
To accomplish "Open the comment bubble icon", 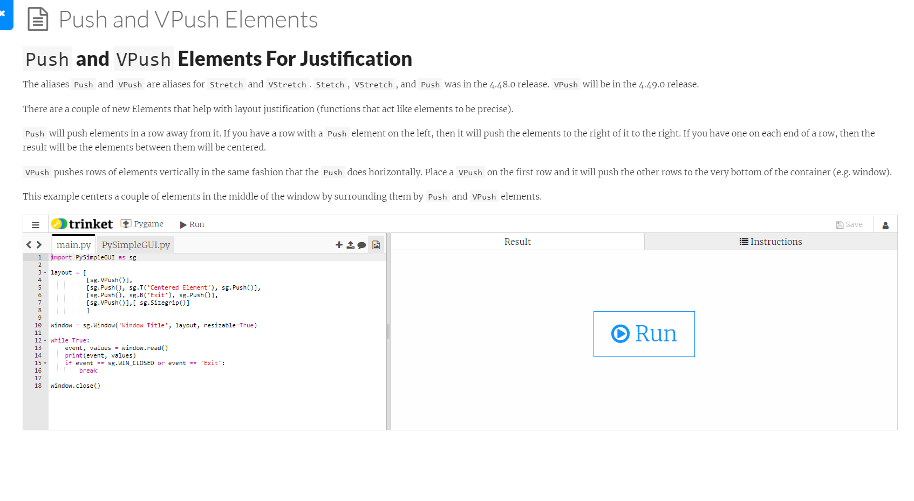I will click(x=361, y=245).
